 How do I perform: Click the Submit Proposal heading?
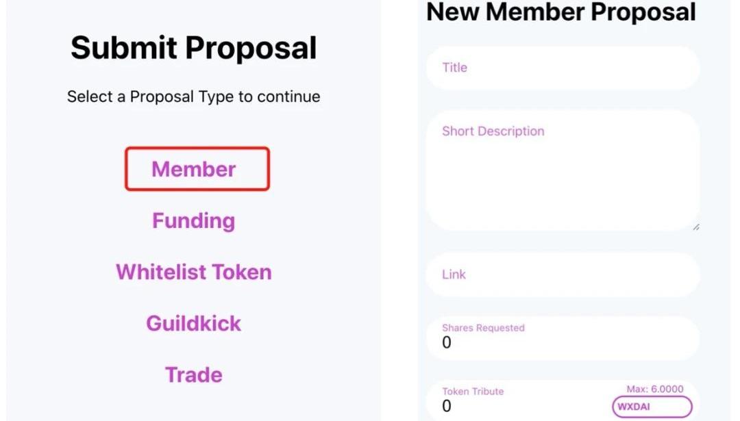click(x=194, y=48)
